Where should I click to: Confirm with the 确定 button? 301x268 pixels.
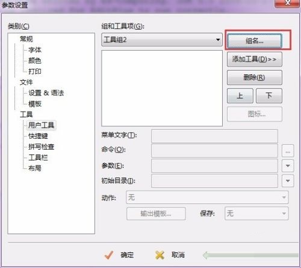tap(127, 255)
